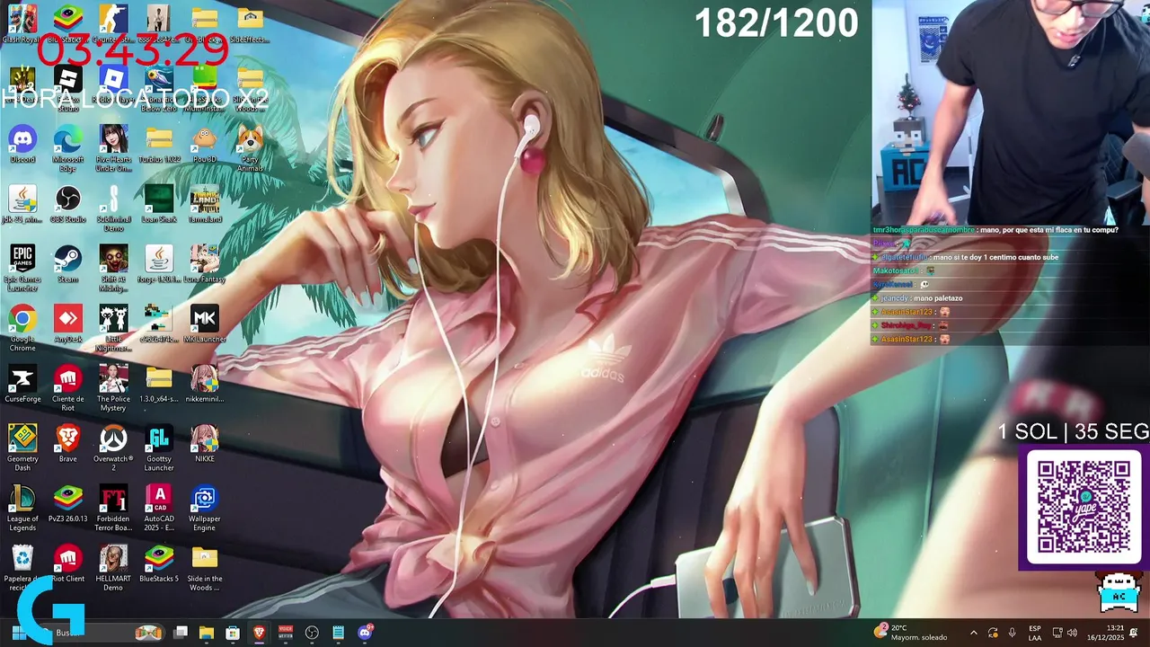Open the Epic Games Launcher shortcut
This screenshot has width=1150, height=647.
[x=22, y=268]
